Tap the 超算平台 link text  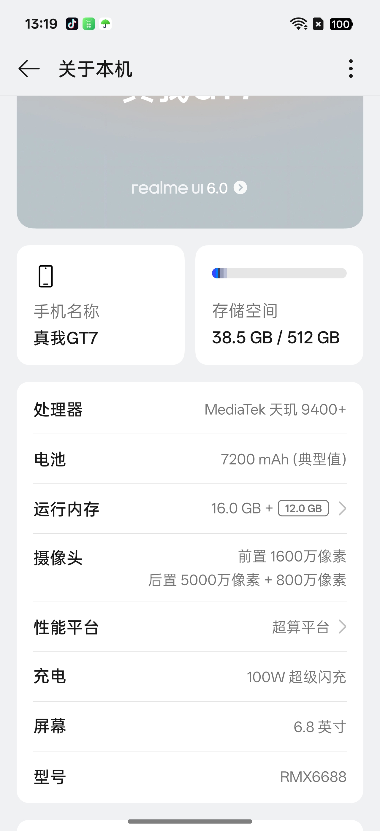tap(300, 627)
